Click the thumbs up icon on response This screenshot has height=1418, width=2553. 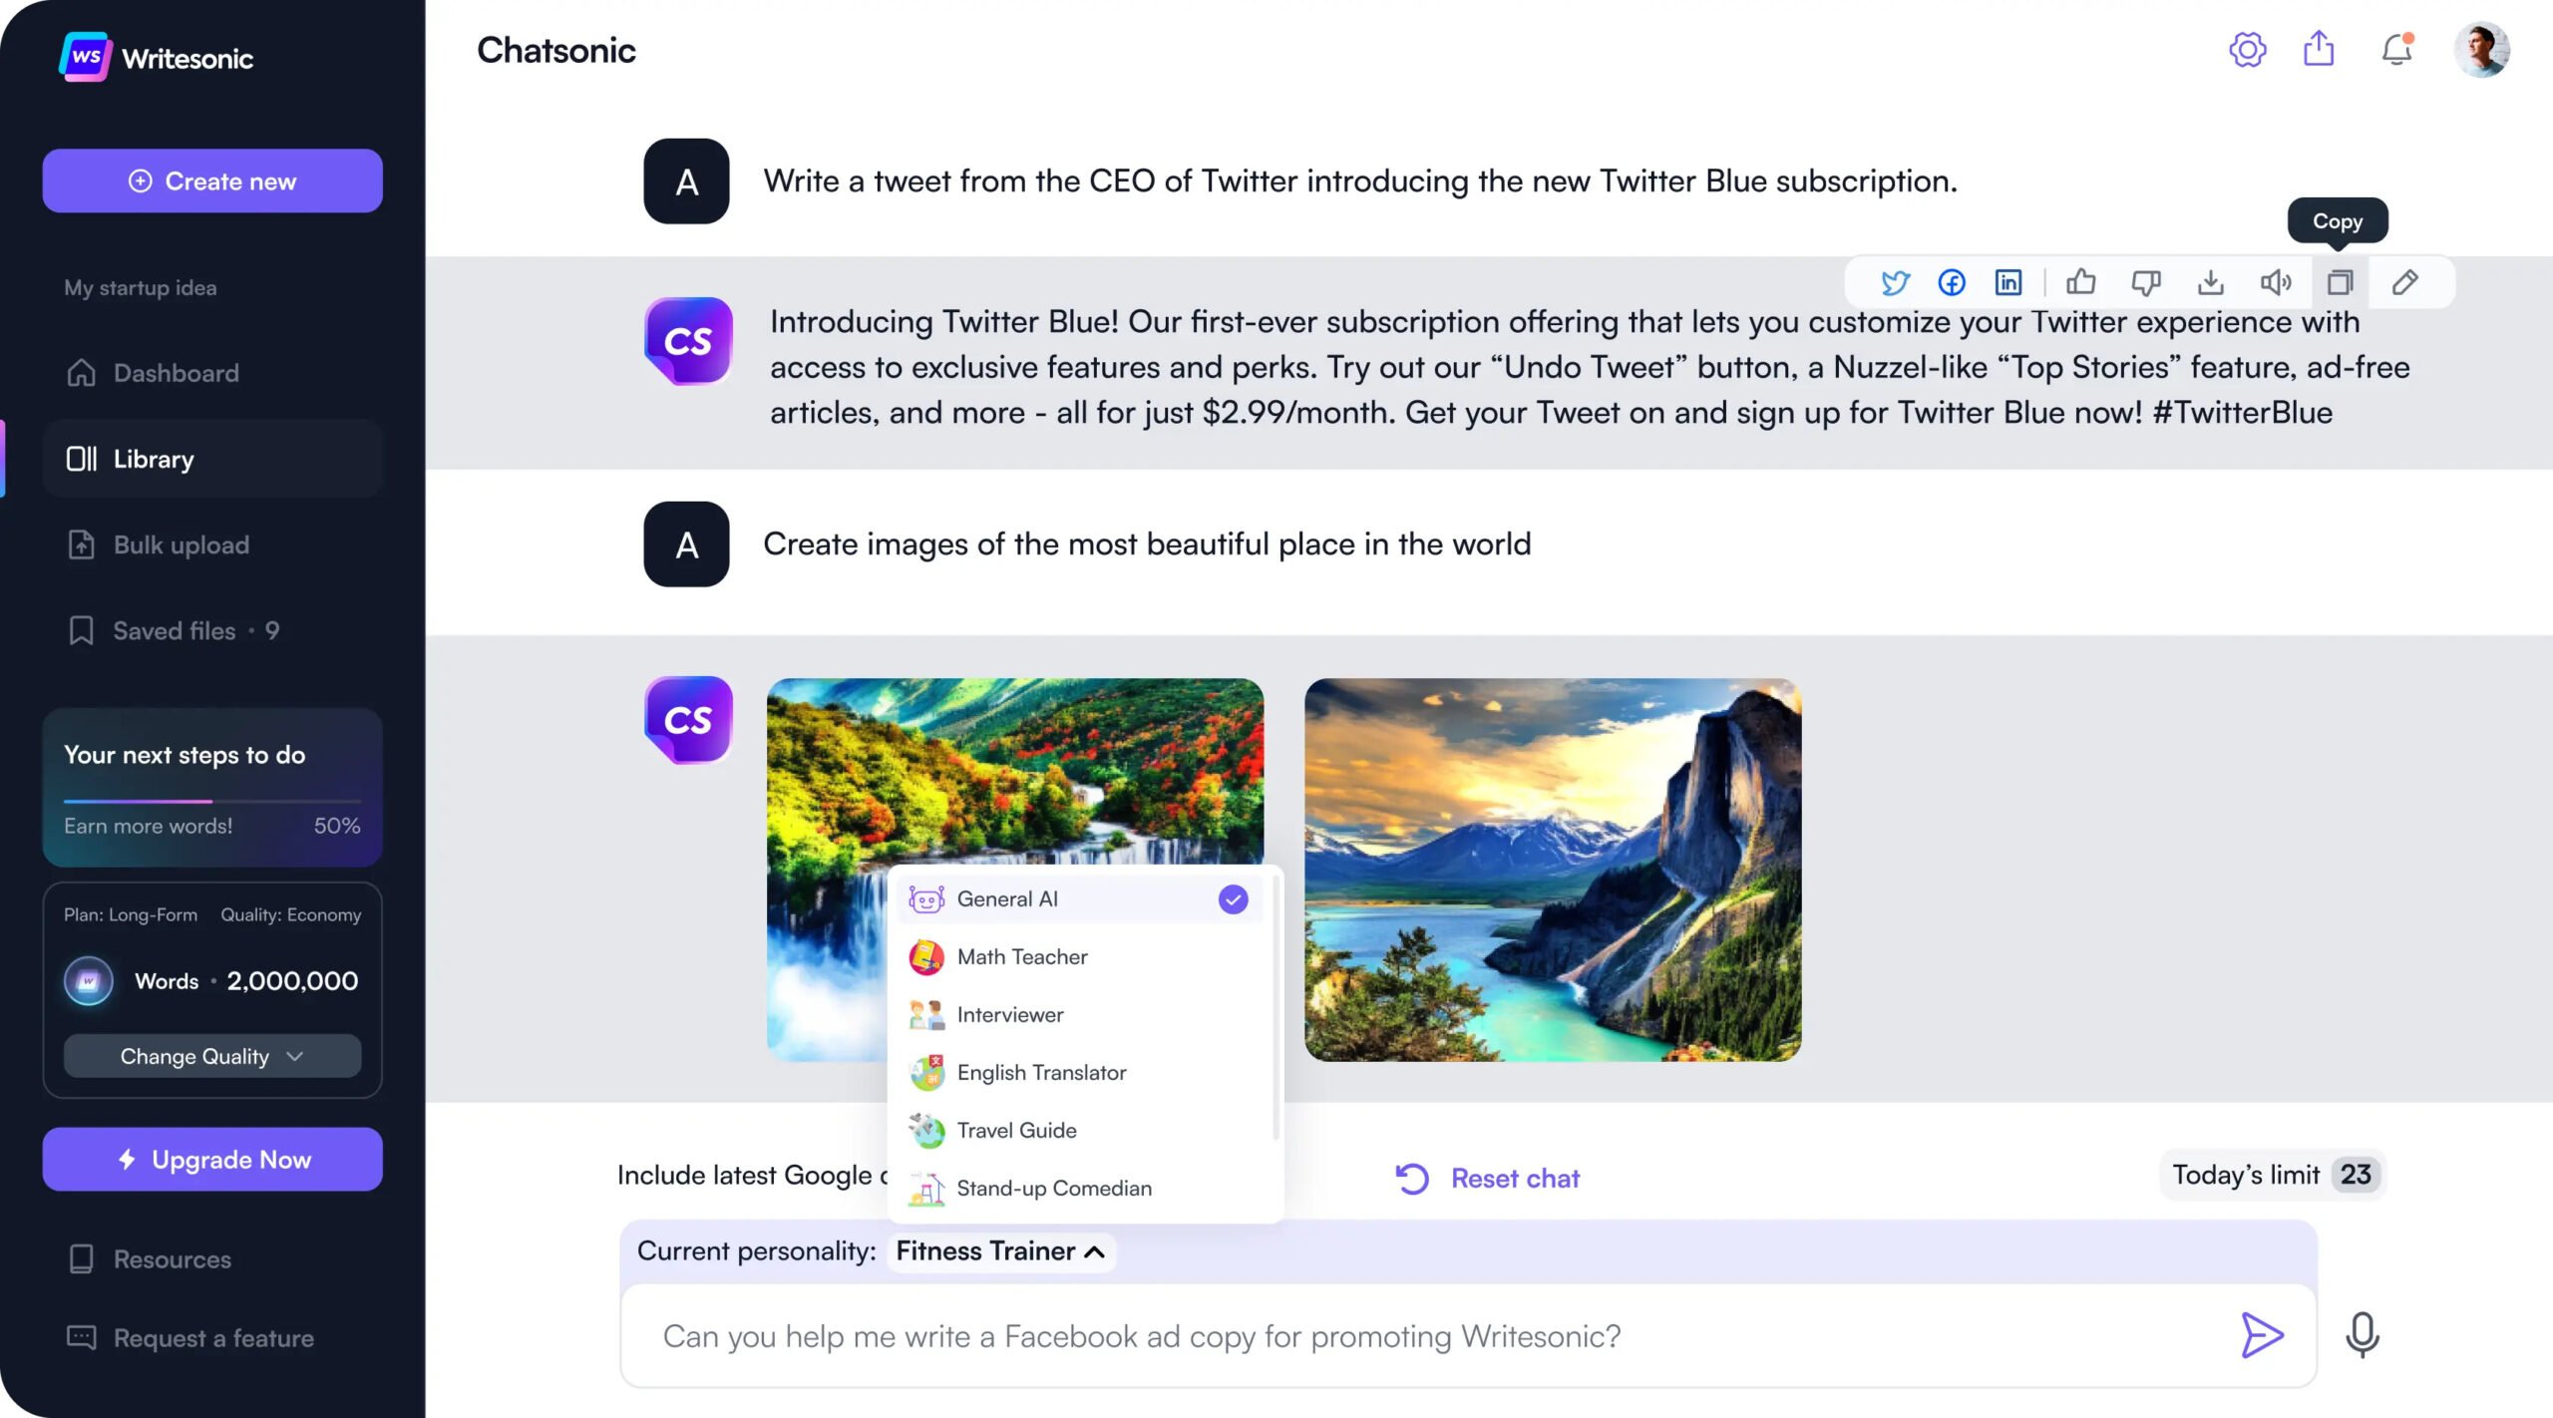(2081, 281)
